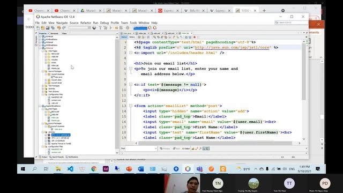Image resolution: width=343 pixels, height=193 pixels.
Task: Select thanks.jsp in the project tree
Action: pyautogui.click(x=55, y=68)
